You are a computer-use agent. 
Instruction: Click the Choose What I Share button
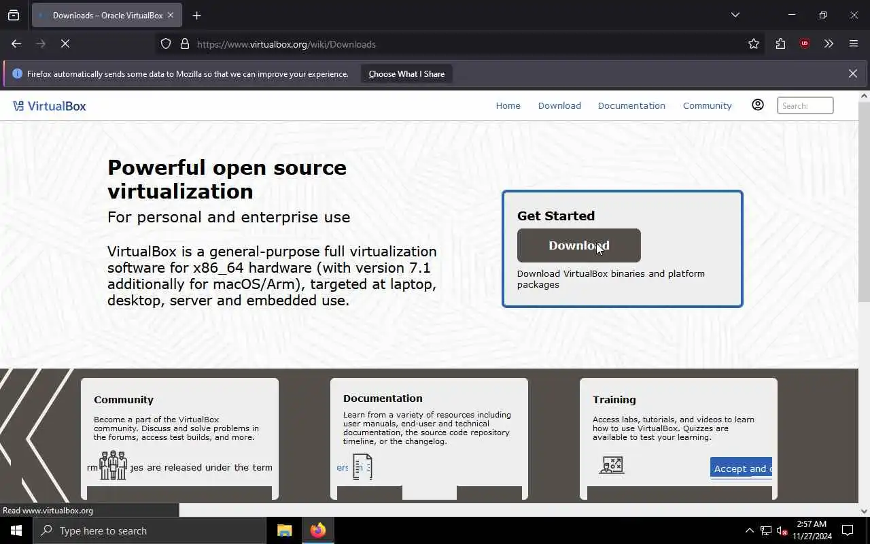[x=406, y=73]
